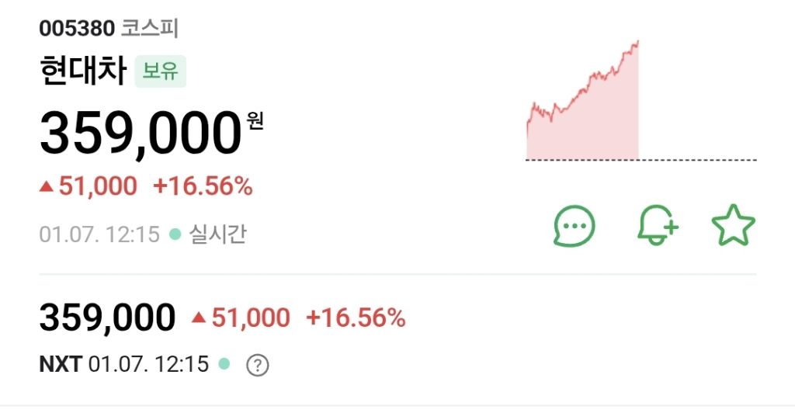
Task: Open the discussion chat bubble icon
Action: pyautogui.click(x=574, y=226)
